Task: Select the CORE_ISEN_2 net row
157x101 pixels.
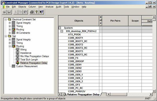Action: click(79, 78)
